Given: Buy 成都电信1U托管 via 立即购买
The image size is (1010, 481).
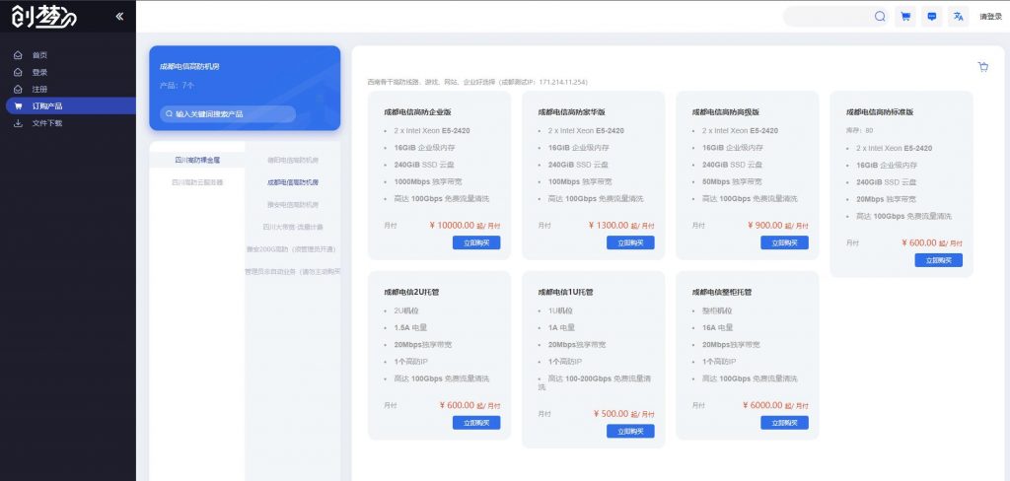Looking at the screenshot, I should coord(630,432).
